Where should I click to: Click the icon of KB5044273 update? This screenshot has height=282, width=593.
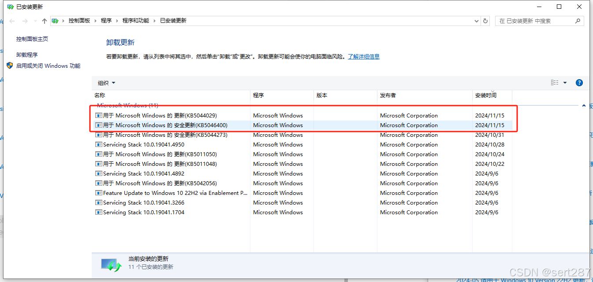tap(99, 135)
